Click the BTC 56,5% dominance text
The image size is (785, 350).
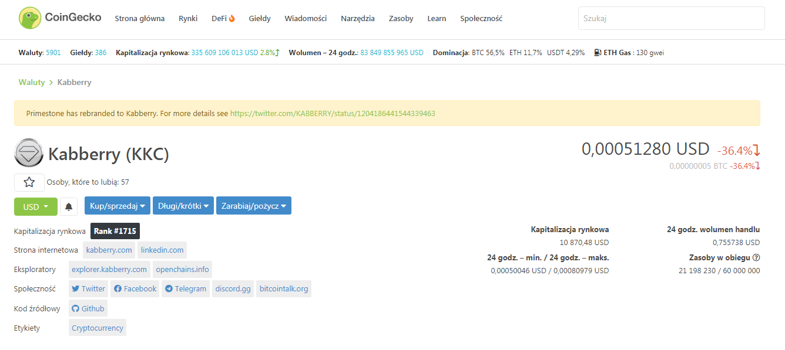pos(488,52)
